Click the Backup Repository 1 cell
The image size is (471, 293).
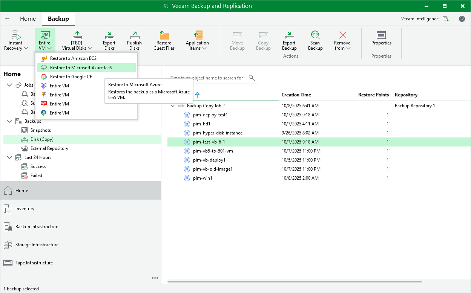tap(415, 106)
